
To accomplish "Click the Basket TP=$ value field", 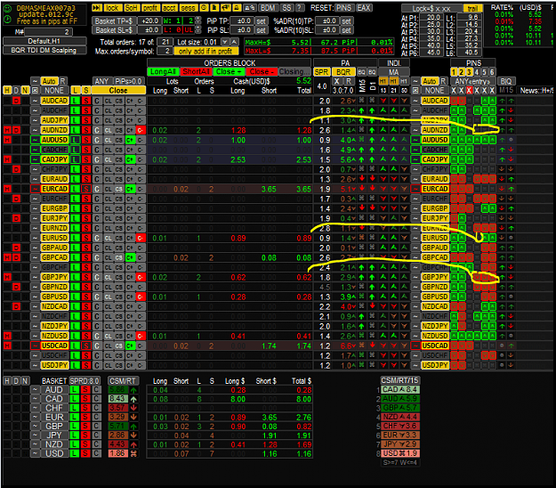I will (x=149, y=21).
